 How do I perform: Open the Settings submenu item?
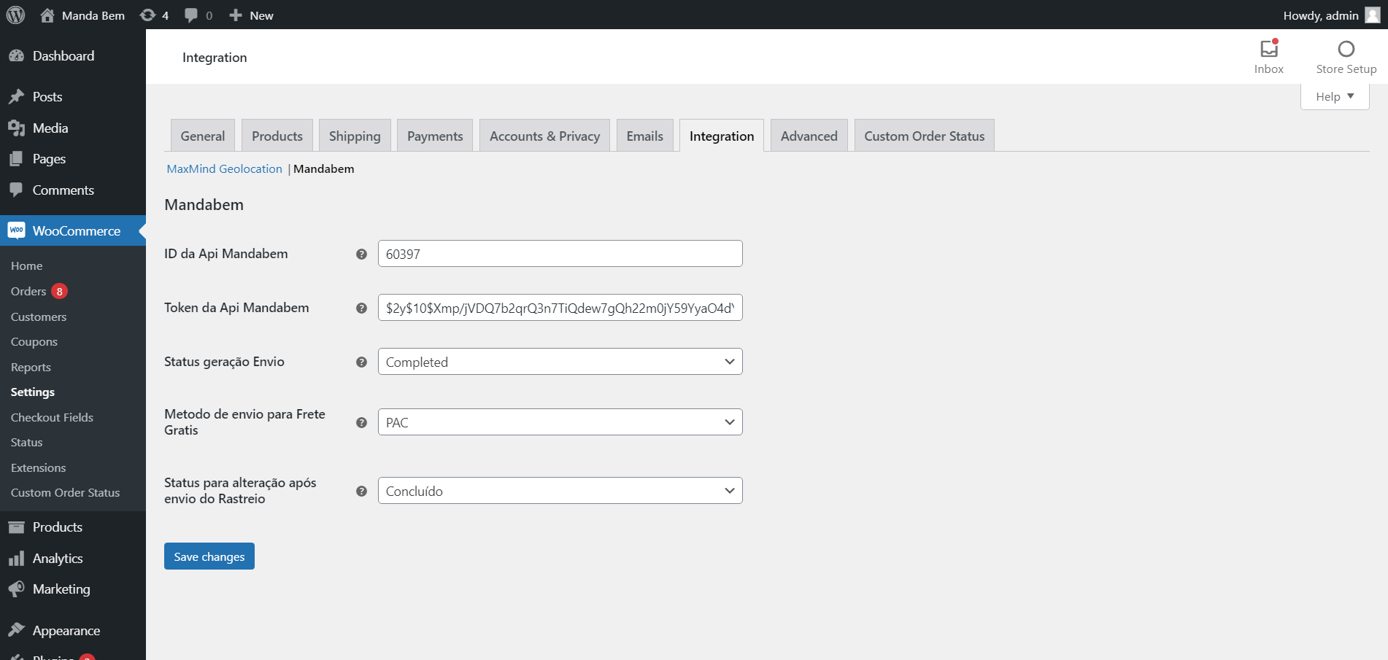point(33,392)
